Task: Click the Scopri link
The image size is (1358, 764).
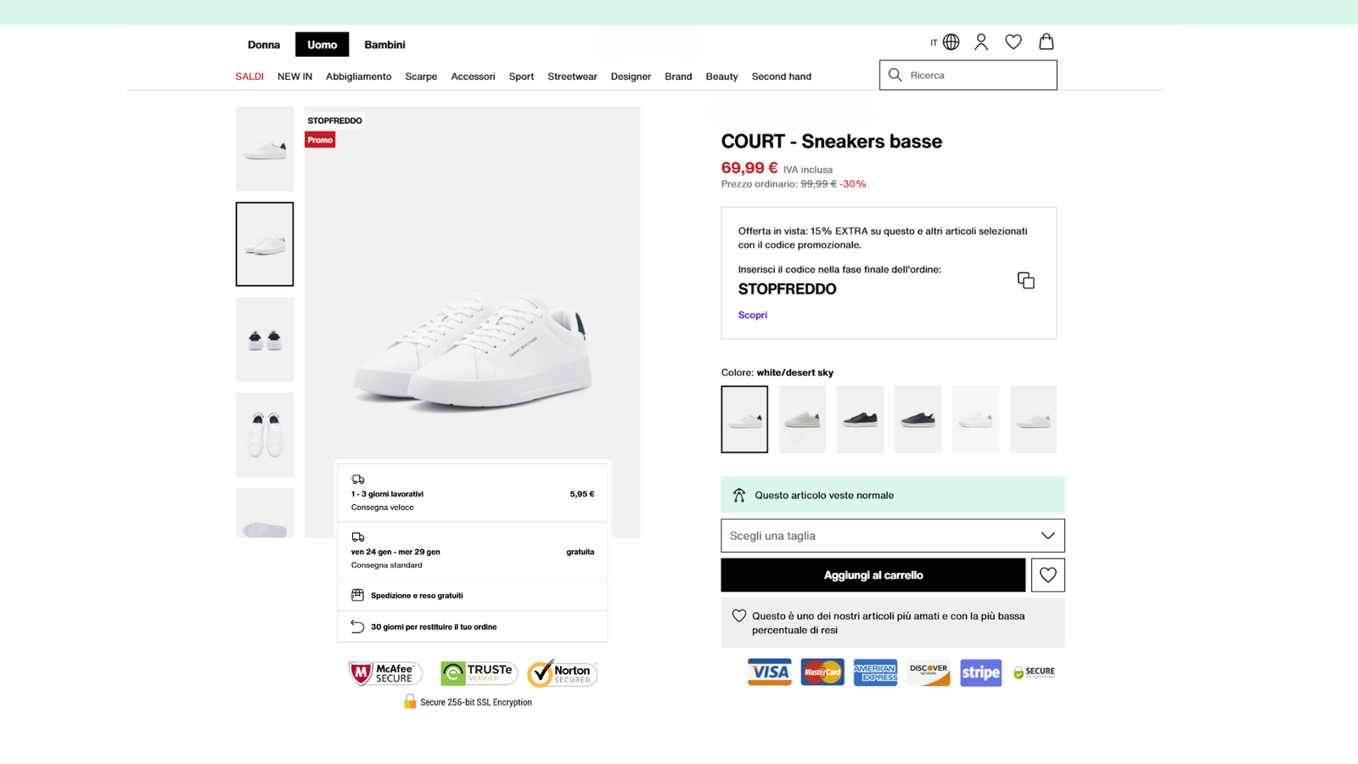Action: coord(752,315)
